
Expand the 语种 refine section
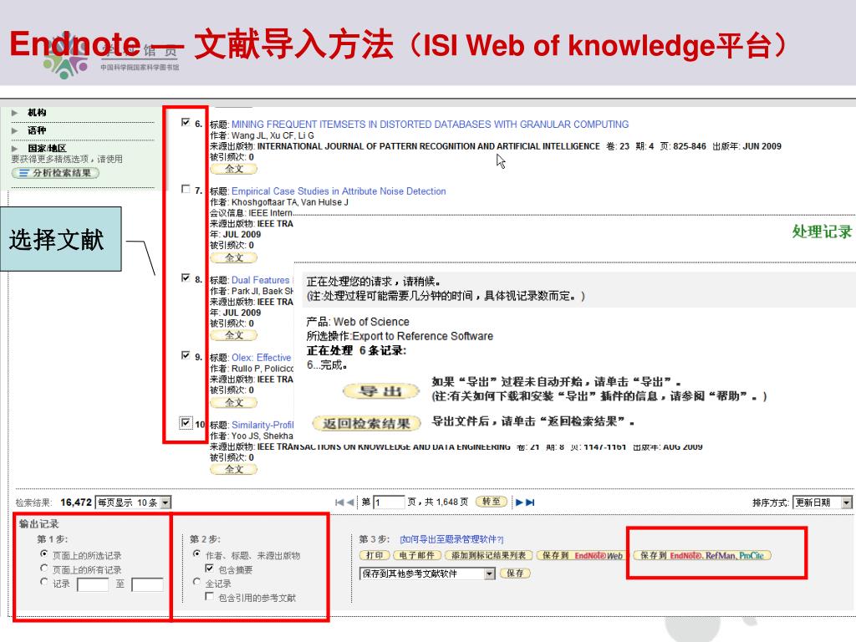(x=15, y=130)
